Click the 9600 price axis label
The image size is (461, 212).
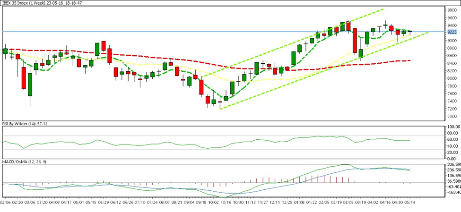pos(452,17)
